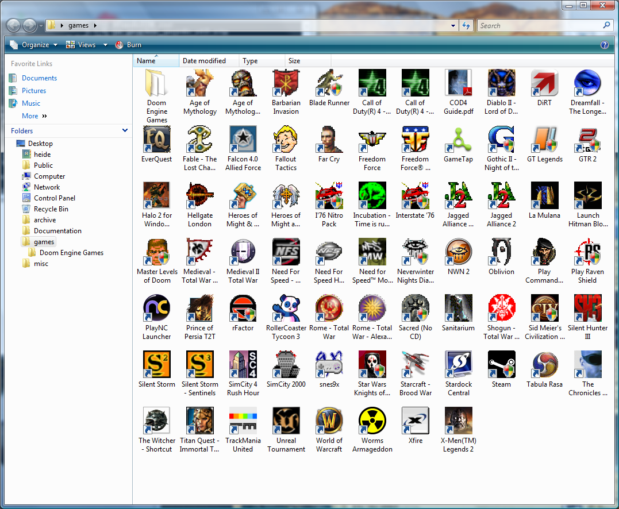619x509 pixels.
Task: Select the EverQuest shortcut icon
Action: (157, 139)
